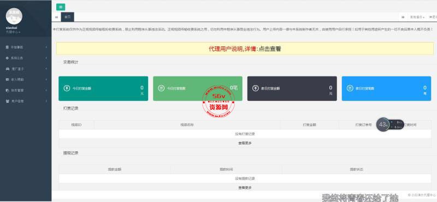Open the 收入明细 sidebar menu item

[26, 80]
